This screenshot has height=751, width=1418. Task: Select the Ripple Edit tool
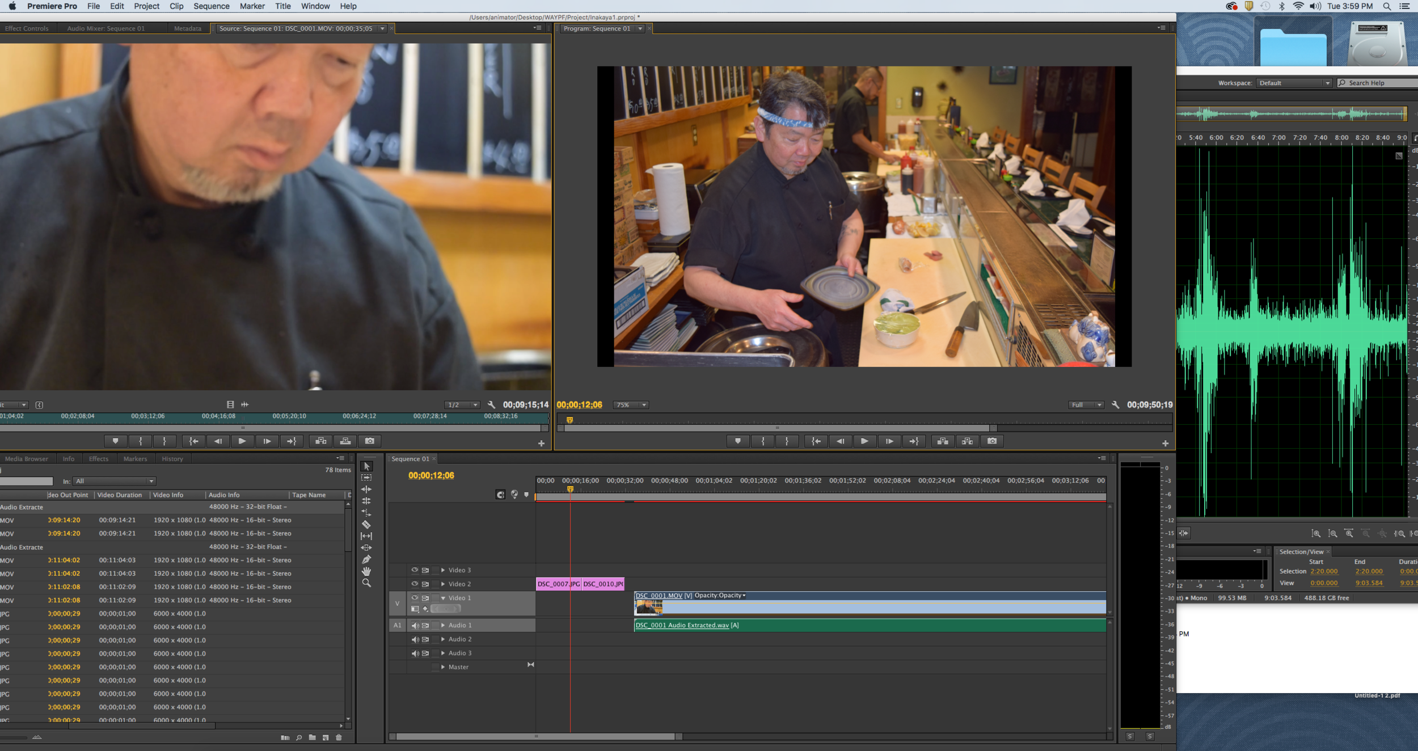click(x=366, y=489)
